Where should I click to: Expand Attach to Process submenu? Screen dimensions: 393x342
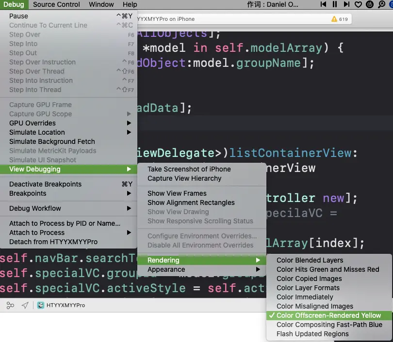coord(68,233)
